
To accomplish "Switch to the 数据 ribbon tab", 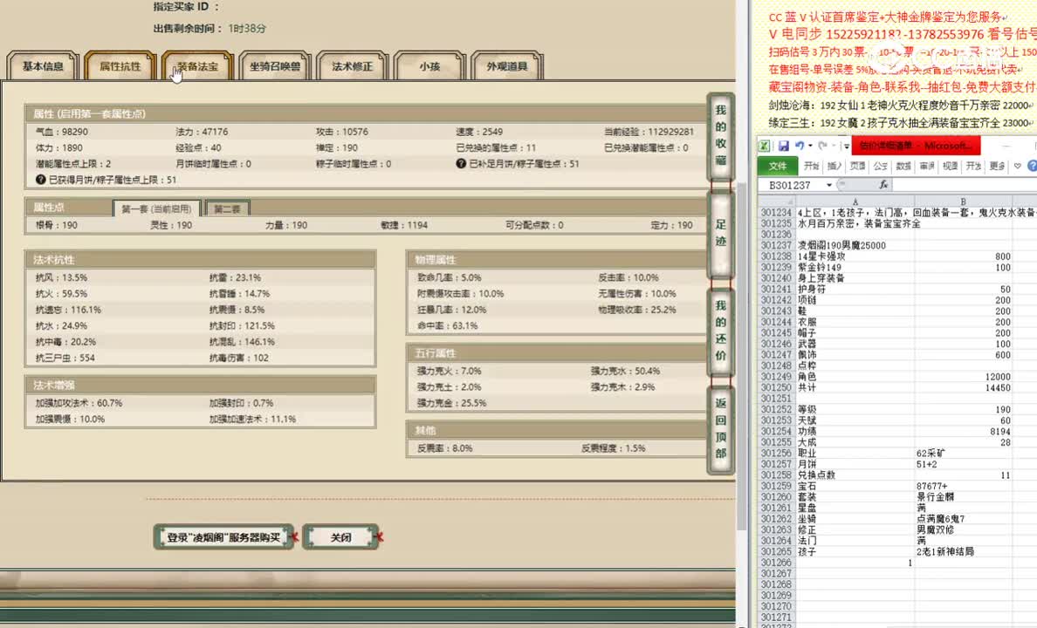I will [903, 166].
